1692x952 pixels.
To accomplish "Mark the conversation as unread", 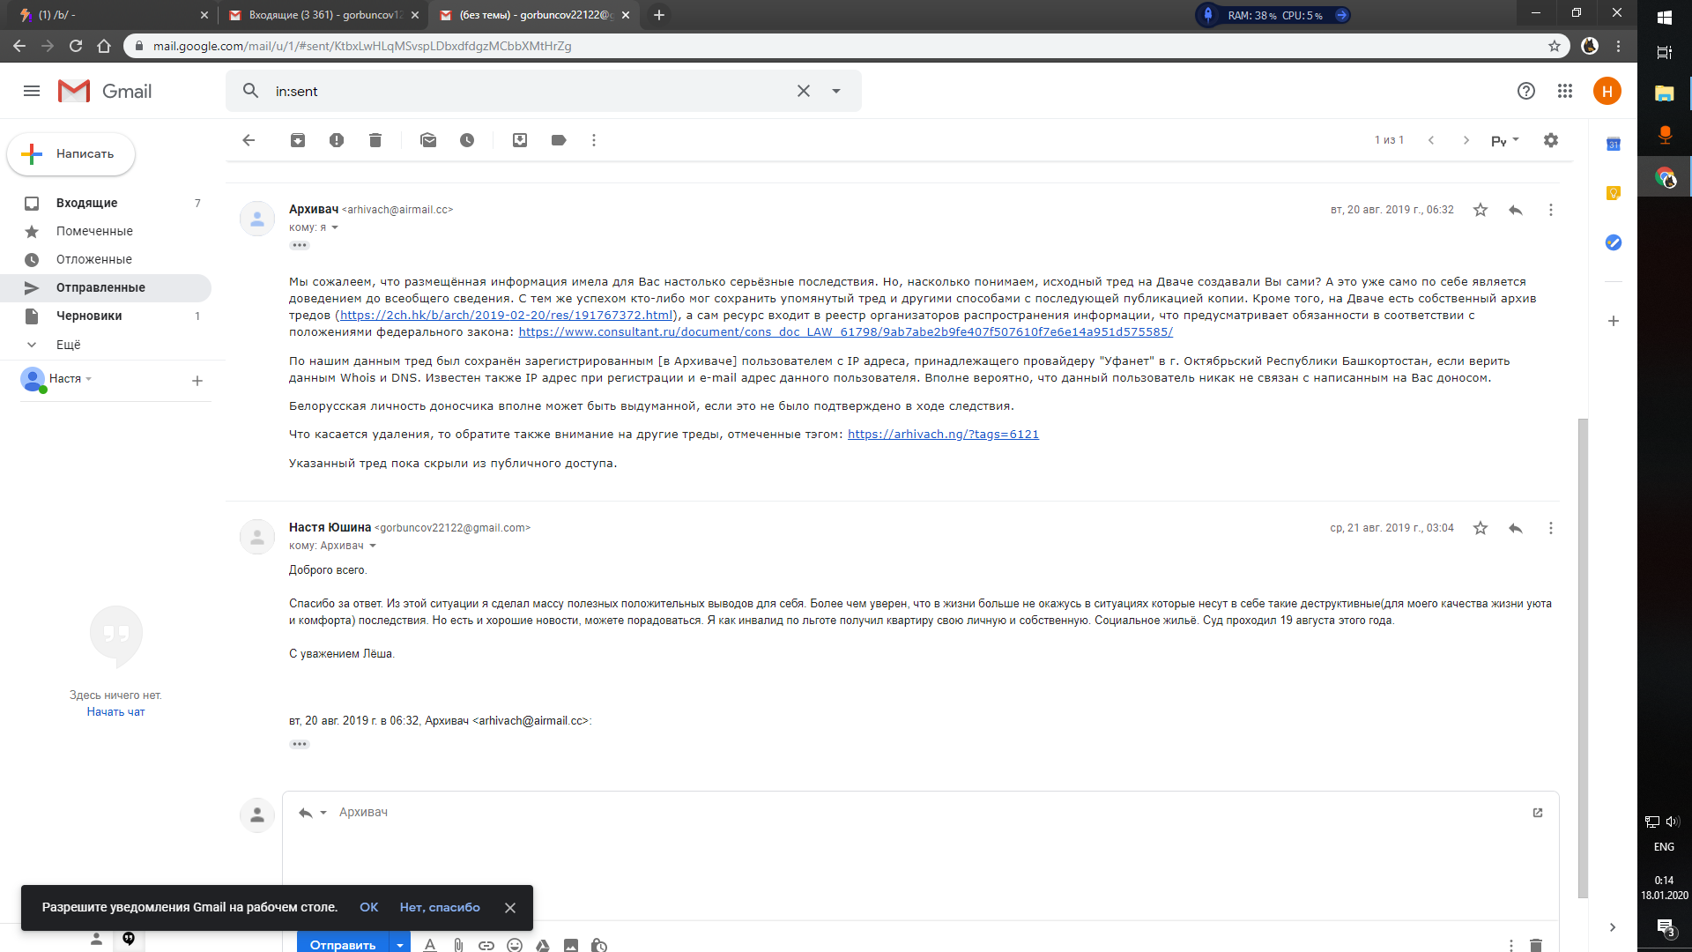I will point(428,140).
